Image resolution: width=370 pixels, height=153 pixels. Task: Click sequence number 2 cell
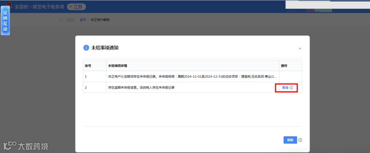95,88
